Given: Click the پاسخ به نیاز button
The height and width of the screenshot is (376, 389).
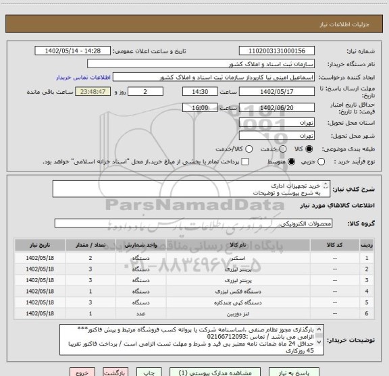Looking at the screenshot, I should [x=294, y=372].
